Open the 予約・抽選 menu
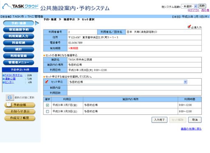210x153 pixels. pos(18,23)
